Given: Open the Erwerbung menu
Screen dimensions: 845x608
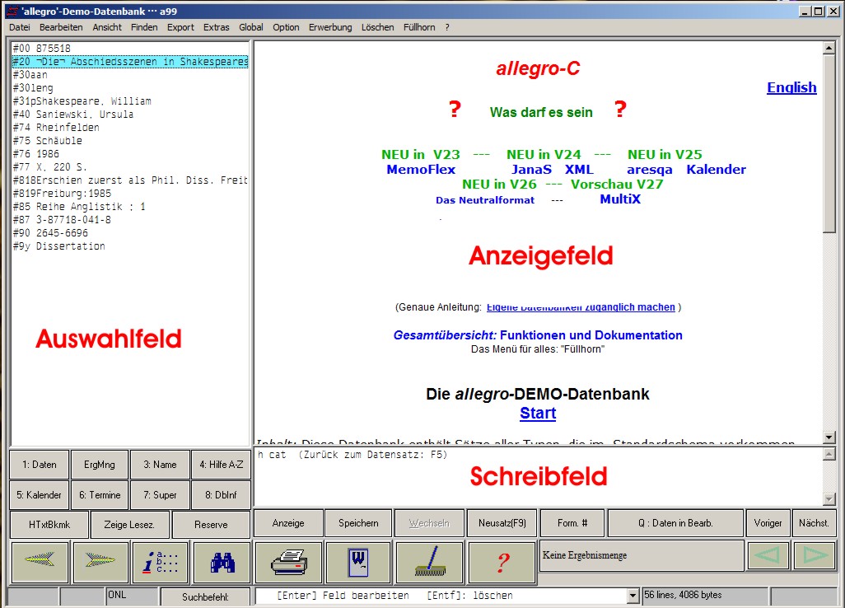Looking at the screenshot, I should point(330,27).
